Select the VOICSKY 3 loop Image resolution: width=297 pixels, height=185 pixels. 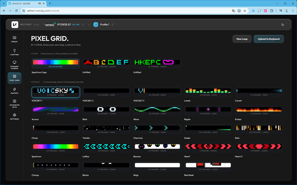157,92
